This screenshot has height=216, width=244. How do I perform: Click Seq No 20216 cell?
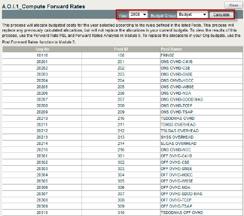click(x=42, y=150)
